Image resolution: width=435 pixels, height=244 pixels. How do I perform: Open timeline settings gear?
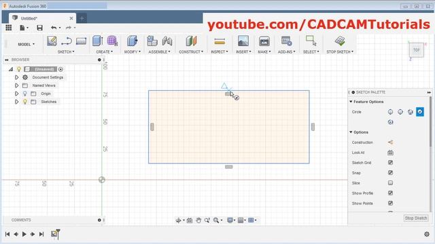(427, 234)
